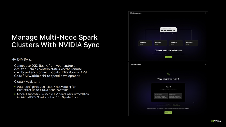Click the Cluster Assistant title above ready message
The width and height of the screenshot is (226, 127).
(x=136, y=65)
